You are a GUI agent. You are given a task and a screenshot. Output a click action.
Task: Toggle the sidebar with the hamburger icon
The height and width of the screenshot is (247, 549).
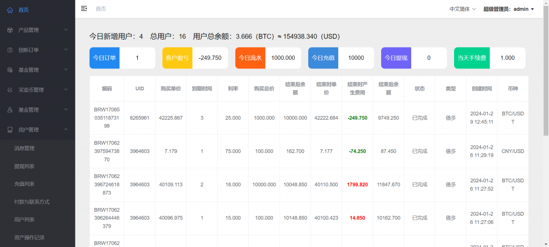84,9
